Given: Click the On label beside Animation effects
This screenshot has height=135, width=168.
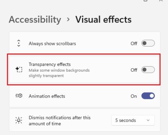Looking at the screenshot, I should tap(134, 96).
